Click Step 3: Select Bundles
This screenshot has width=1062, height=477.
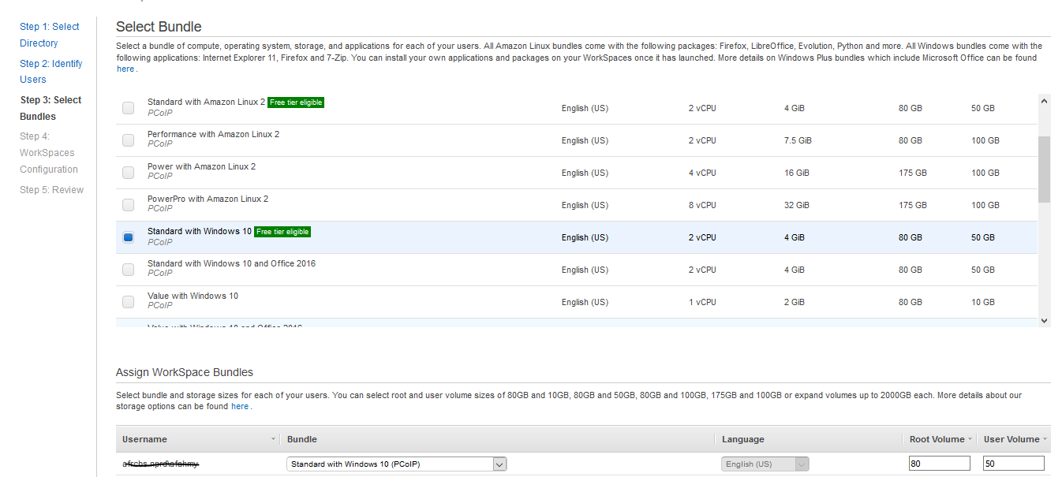pyautogui.click(x=50, y=108)
